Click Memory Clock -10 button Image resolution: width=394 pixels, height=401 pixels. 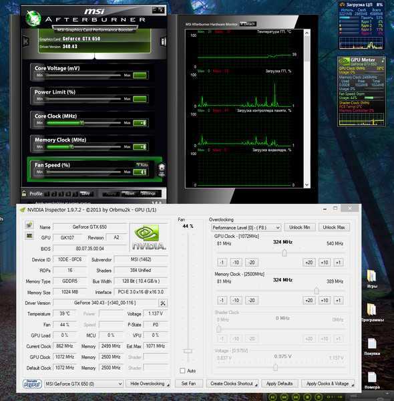pos(236,300)
